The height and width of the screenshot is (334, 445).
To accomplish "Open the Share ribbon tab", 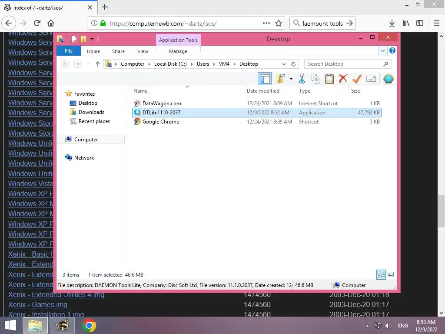I will [118, 51].
